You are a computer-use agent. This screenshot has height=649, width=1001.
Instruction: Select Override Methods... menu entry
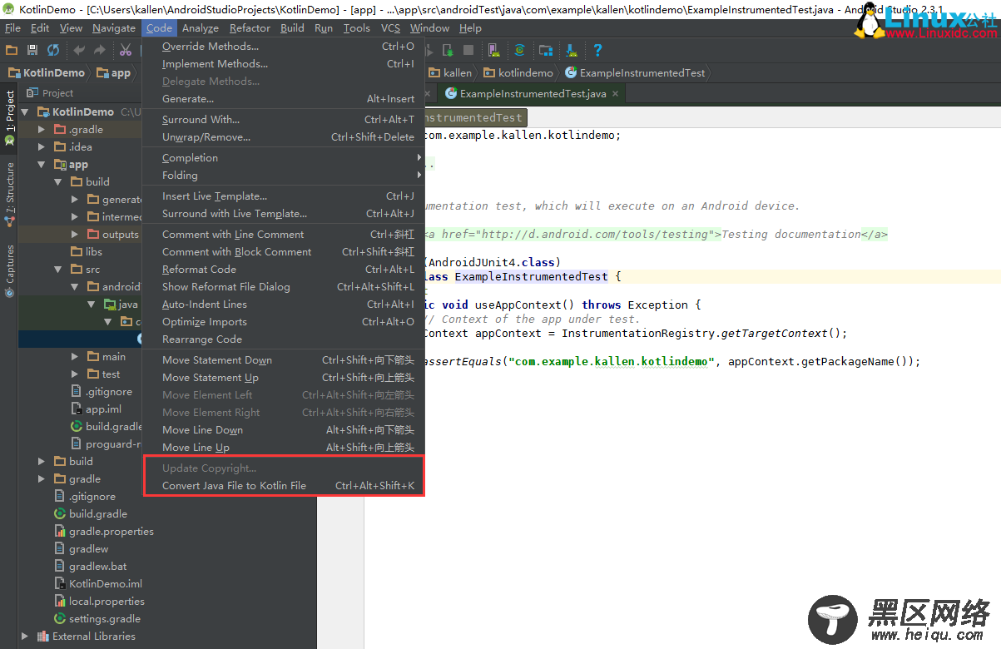point(283,47)
